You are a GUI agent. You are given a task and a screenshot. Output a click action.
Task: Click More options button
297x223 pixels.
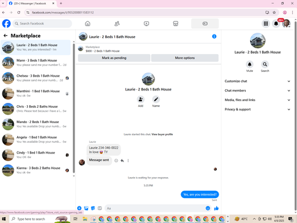tap(185, 58)
